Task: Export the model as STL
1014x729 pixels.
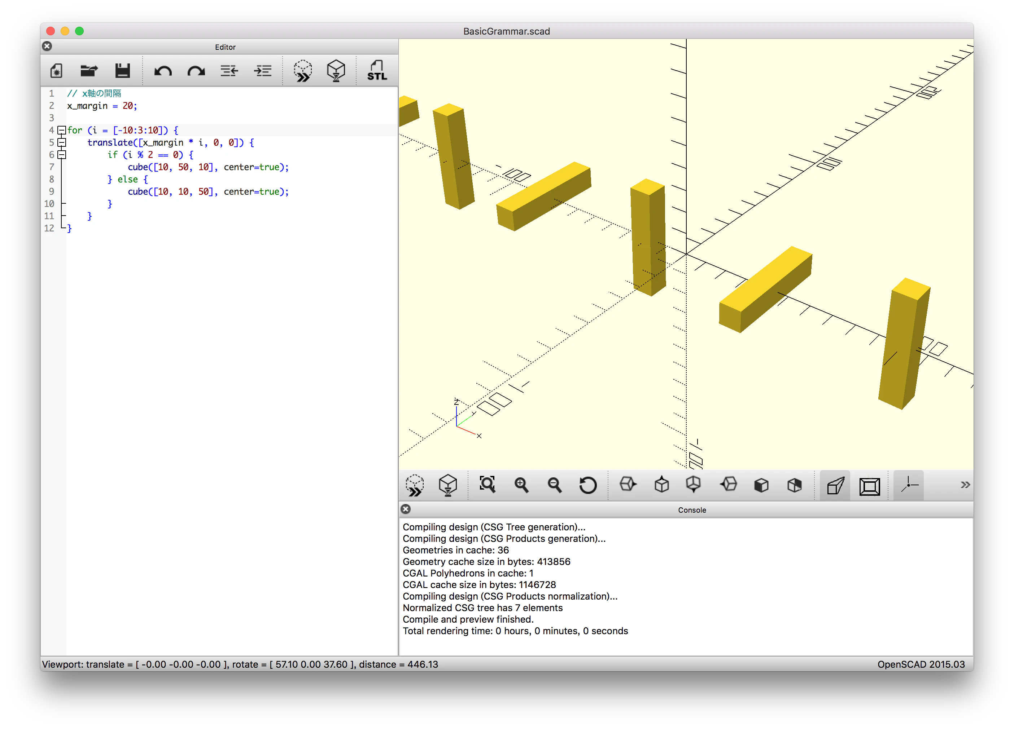Action: click(x=377, y=71)
